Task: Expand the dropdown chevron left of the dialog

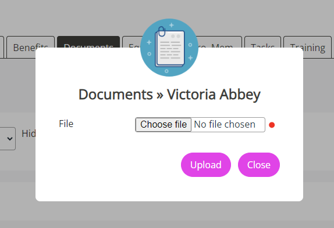Action: 9,139
